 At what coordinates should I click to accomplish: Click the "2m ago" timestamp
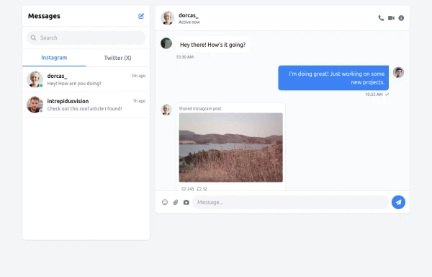[138, 76]
